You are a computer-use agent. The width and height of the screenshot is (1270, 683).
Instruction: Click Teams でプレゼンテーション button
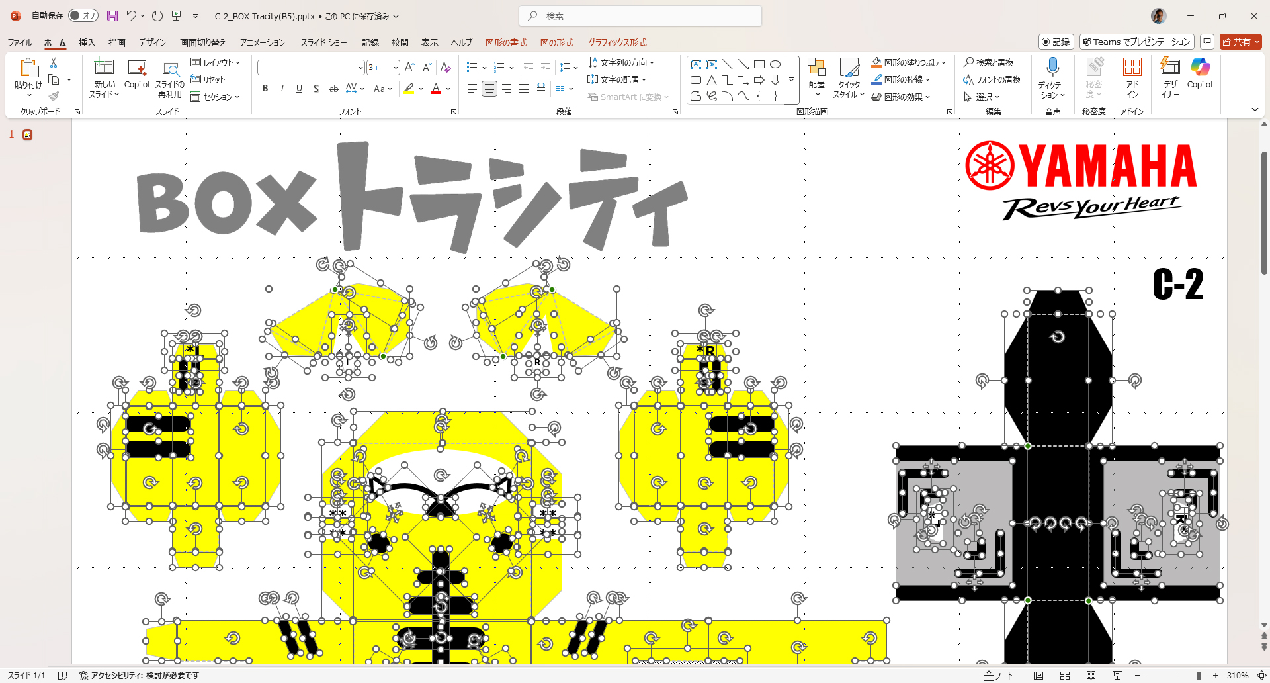(x=1136, y=42)
